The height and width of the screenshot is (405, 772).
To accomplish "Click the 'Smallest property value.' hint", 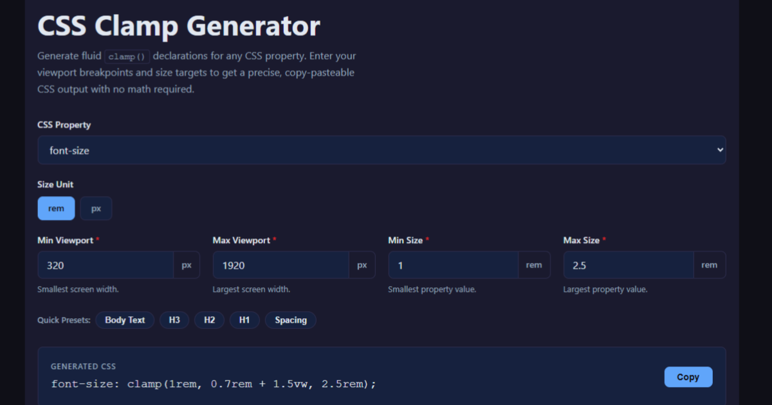I will tap(432, 289).
